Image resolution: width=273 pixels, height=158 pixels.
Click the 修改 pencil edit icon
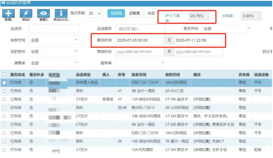[26, 13]
